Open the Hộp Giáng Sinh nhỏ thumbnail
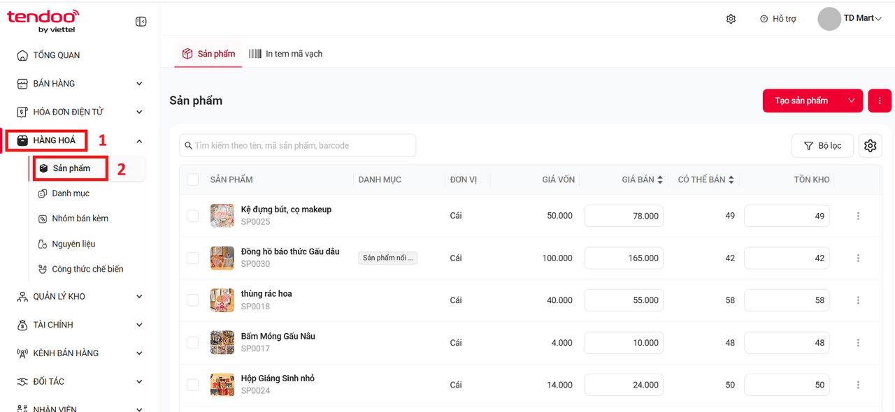The image size is (895, 412). 222,385
